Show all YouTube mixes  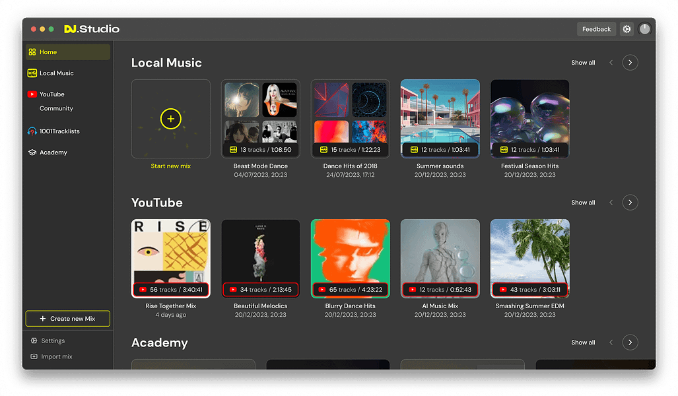(x=583, y=203)
